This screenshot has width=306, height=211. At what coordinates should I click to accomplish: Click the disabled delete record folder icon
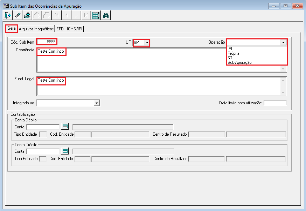click(47, 15)
